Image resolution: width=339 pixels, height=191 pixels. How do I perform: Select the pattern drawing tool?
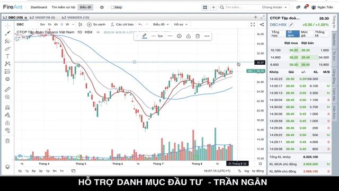pos(7,64)
